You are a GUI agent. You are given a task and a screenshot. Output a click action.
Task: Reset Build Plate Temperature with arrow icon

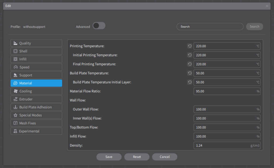pyautogui.click(x=190, y=73)
